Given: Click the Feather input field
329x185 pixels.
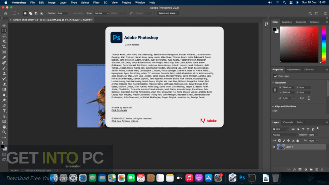Looking at the screenshot, I should pos(62,13).
